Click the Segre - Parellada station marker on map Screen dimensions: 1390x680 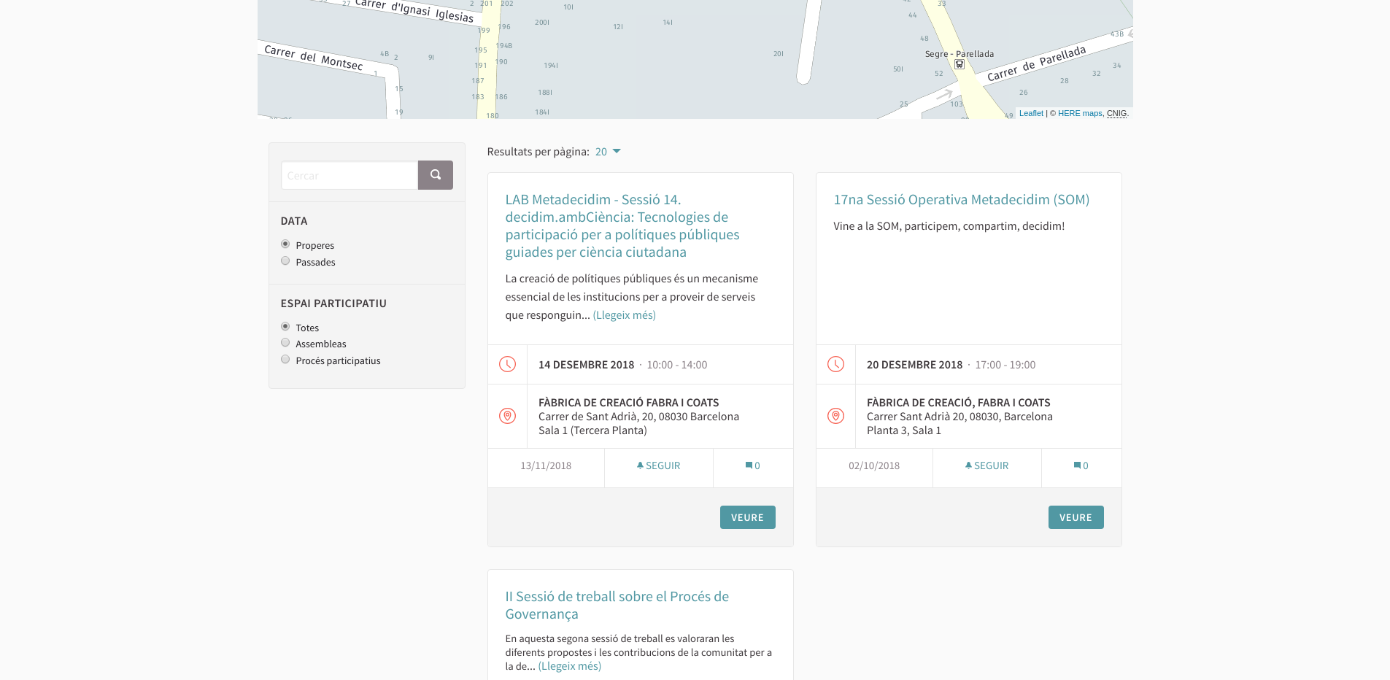[x=960, y=64]
